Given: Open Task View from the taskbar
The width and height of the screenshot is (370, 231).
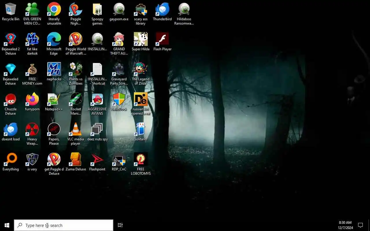Looking at the screenshot, I should [x=120, y=225].
